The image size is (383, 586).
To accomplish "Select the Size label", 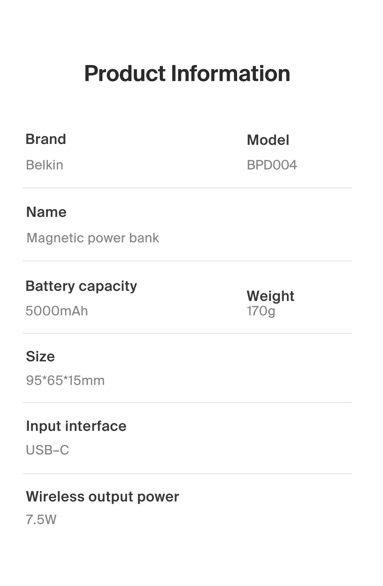I will [40, 356].
